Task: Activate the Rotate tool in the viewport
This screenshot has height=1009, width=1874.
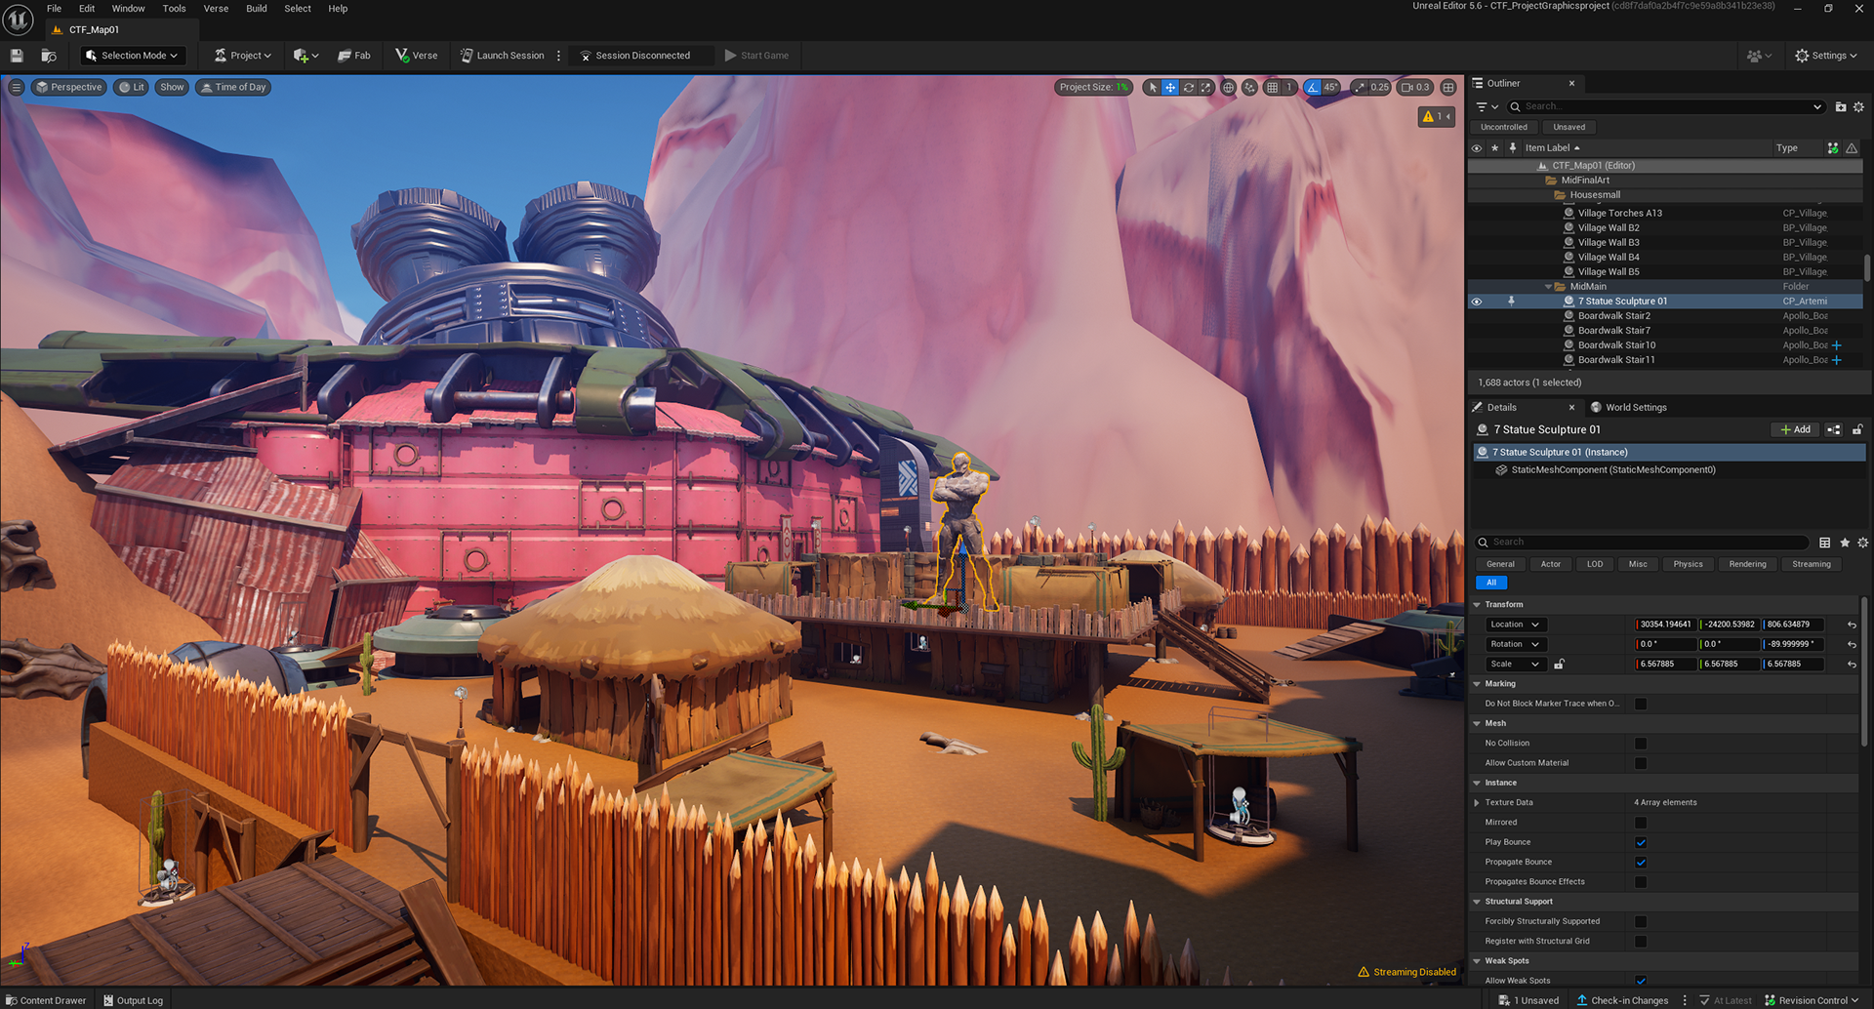Action: tap(1188, 88)
